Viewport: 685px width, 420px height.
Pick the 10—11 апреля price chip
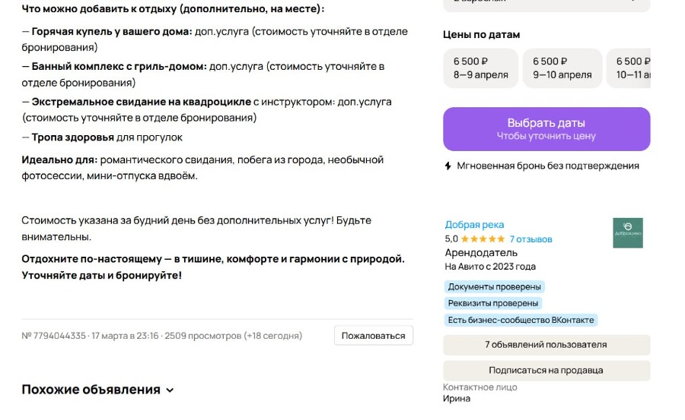click(x=633, y=68)
